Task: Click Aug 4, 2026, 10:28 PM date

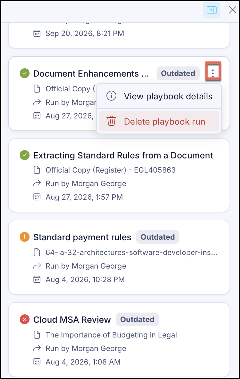Action: [x=85, y=279]
